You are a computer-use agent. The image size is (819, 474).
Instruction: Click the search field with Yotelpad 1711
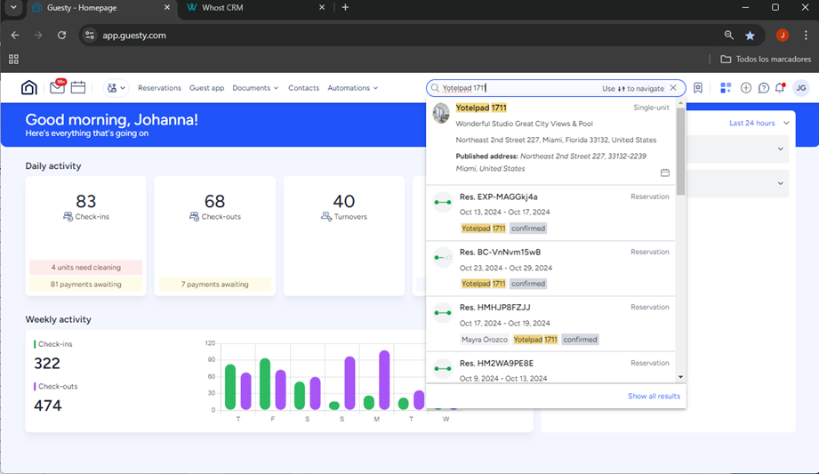click(x=556, y=88)
